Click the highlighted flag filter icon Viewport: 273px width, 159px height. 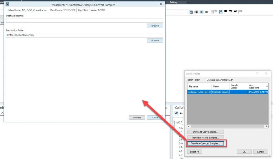pyautogui.click(x=221, y=12)
